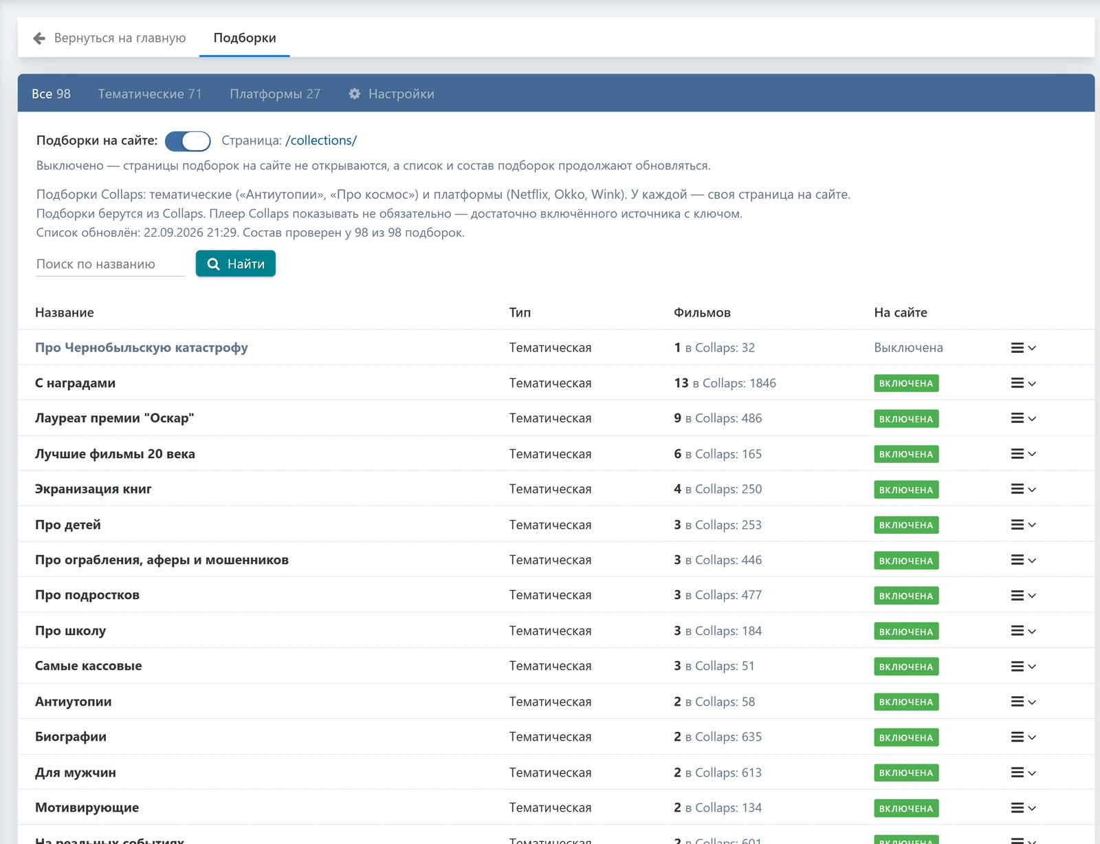1100x844 pixels.
Task: Click collection name Для мужчин
Action: [76, 772]
